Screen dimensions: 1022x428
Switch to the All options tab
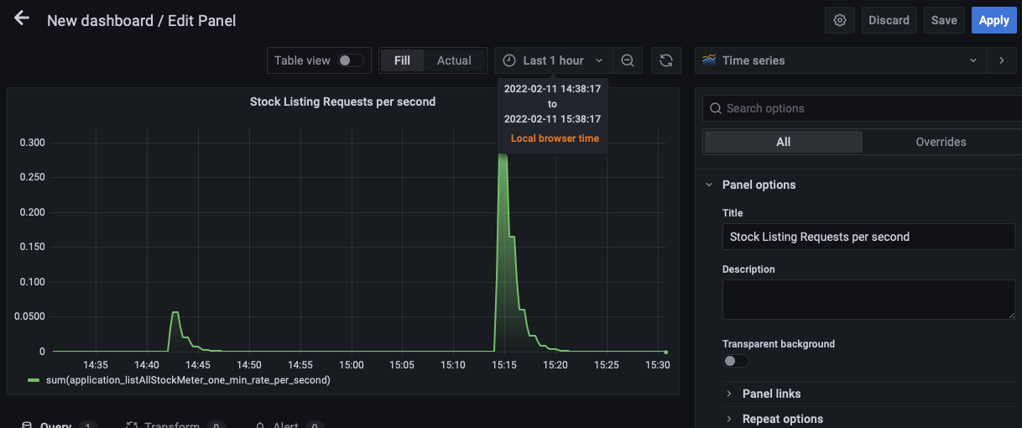click(x=783, y=142)
